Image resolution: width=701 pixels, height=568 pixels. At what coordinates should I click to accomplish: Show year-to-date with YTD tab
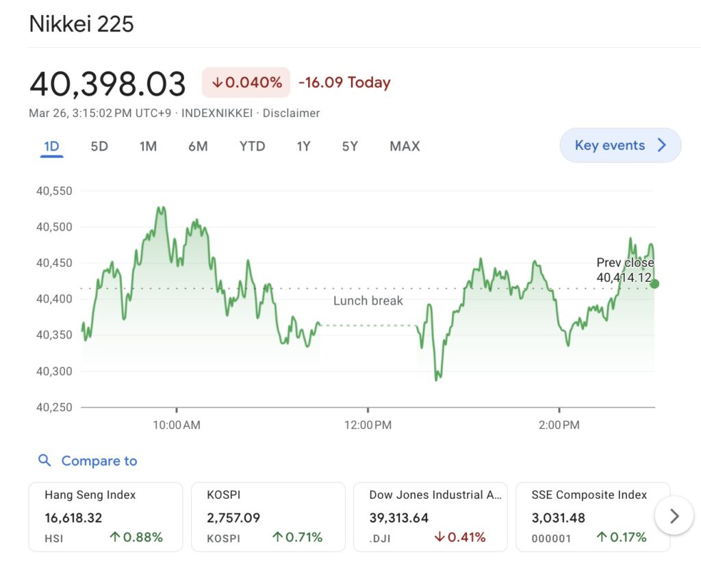[252, 146]
